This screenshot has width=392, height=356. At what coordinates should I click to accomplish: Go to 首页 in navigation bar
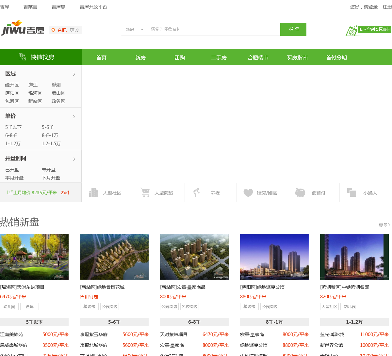[101, 57]
